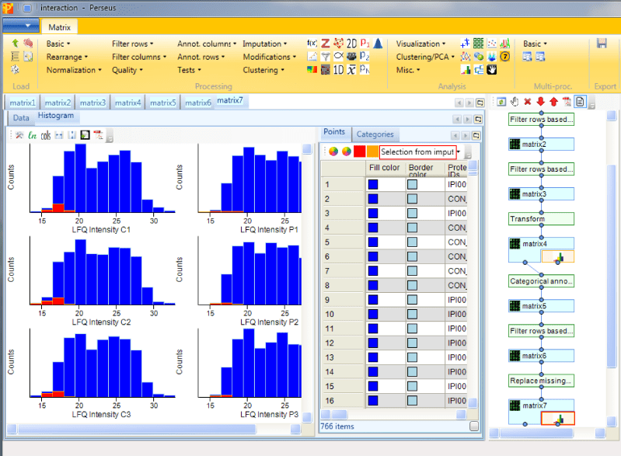Viewport: 621px width, 456px height.
Task: Click the rainbow heat map icon in the Processing group
Action: pyautogui.click(x=312, y=70)
